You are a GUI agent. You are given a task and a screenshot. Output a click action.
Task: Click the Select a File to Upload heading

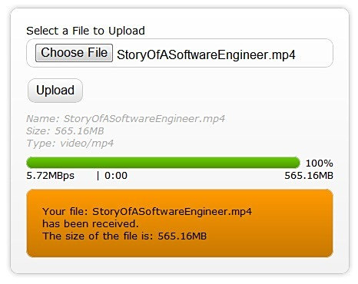click(85, 31)
